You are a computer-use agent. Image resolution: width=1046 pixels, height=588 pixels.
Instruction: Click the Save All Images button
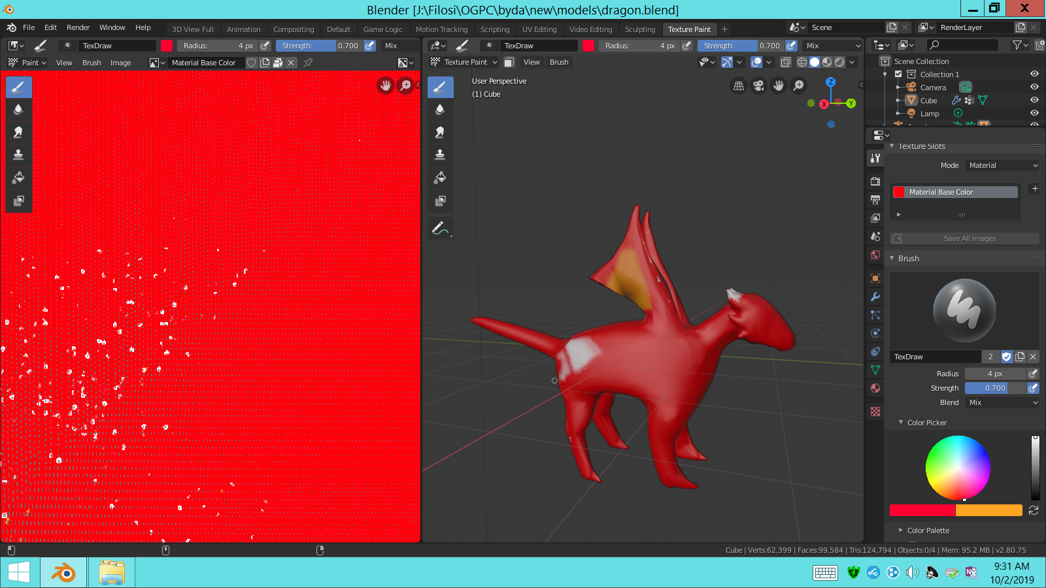pyautogui.click(x=969, y=238)
